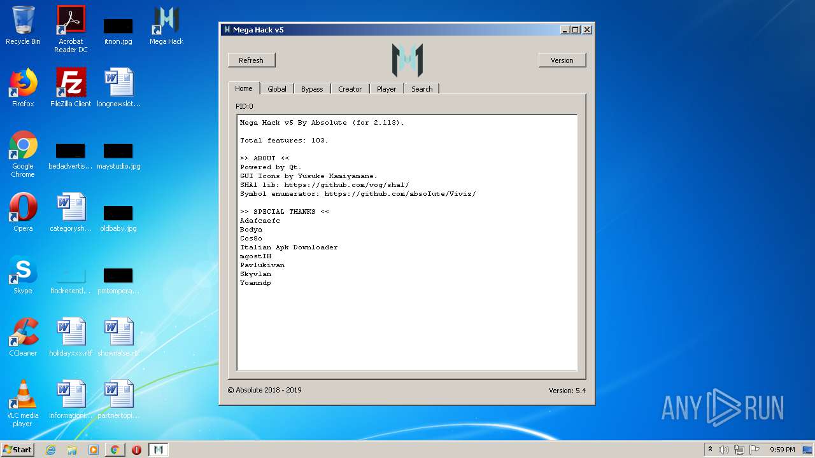Open the volume tray icon
Viewport: 815px width, 458px height.
tap(723, 450)
